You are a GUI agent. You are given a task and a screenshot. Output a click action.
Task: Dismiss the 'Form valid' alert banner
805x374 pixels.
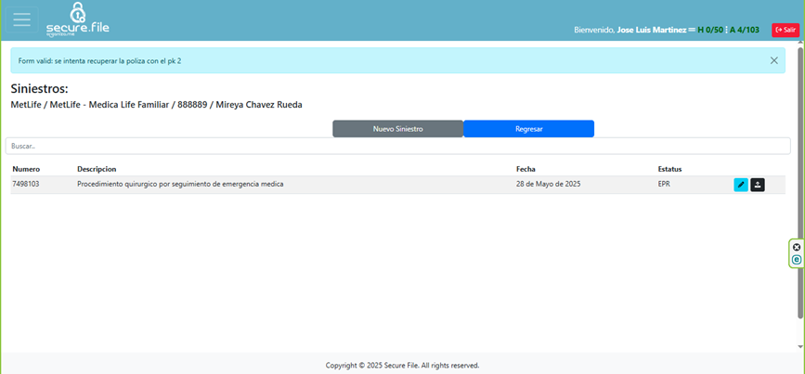pos(773,60)
